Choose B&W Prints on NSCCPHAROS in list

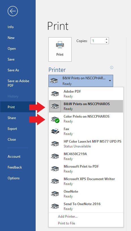pyautogui.click(x=86, y=106)
